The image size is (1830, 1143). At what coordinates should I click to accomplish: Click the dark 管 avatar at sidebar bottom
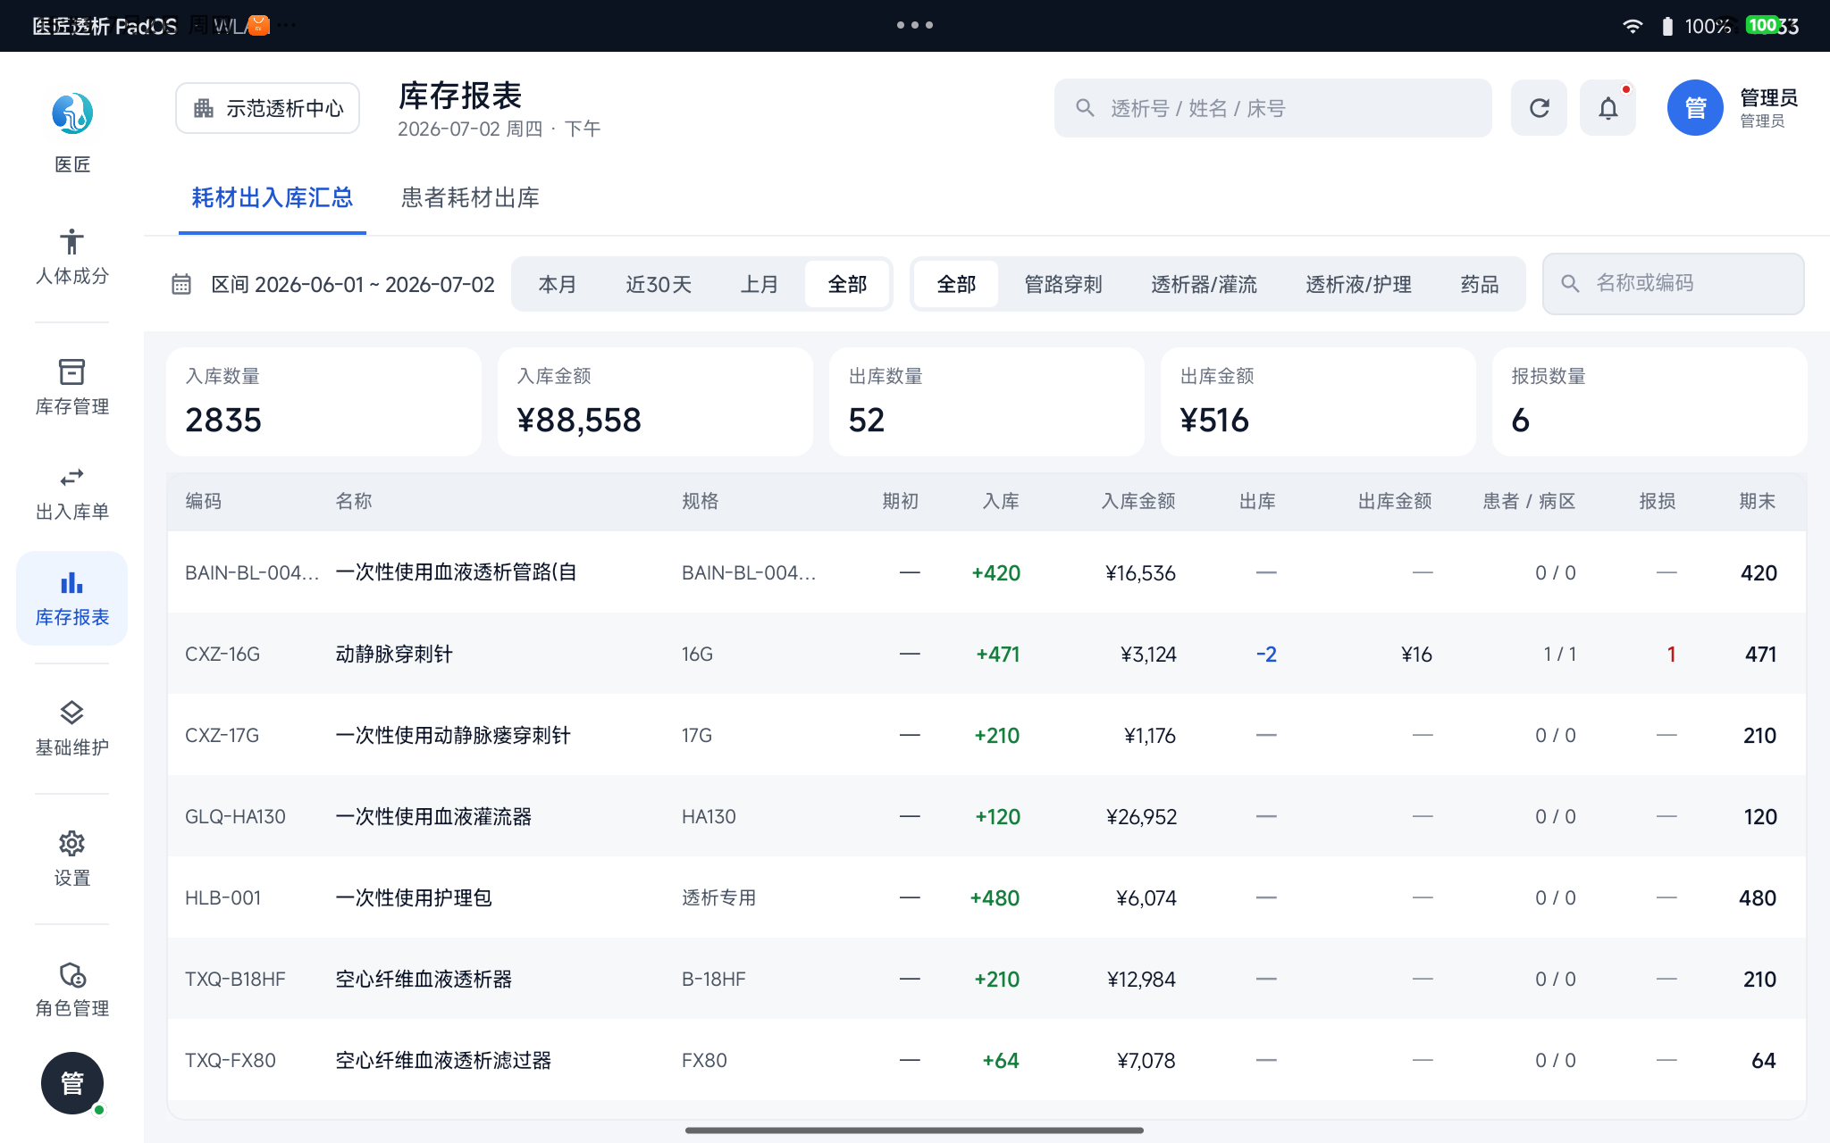tap(71, 1083)
